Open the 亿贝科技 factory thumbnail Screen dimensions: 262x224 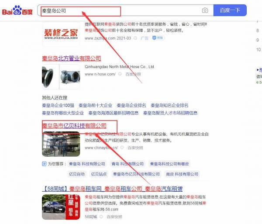pos(61,144)
